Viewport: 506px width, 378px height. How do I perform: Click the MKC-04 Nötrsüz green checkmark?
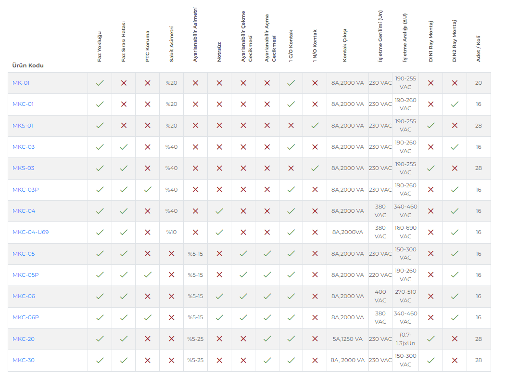219,211
